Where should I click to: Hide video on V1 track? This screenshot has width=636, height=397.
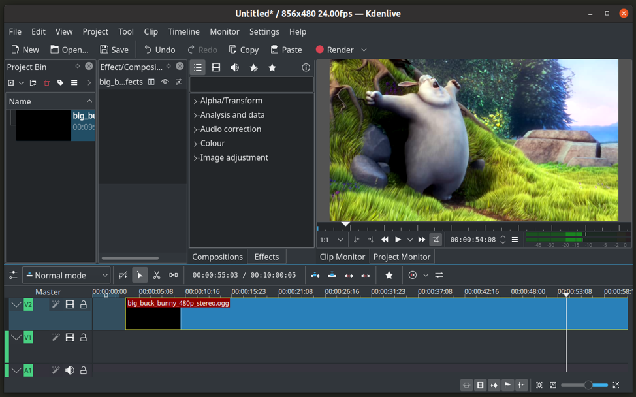pos(70,338)
